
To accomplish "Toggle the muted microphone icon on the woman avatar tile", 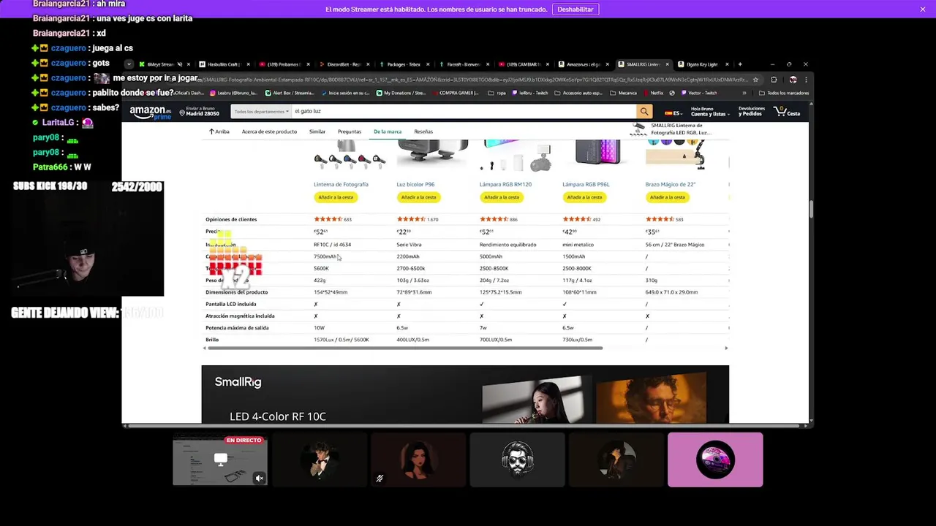I will [x=380, y=479].
